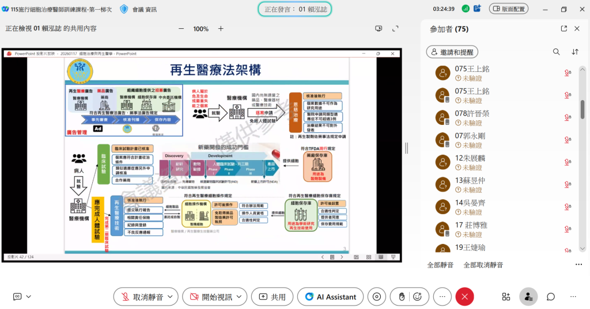Select participant 14吳晏齊

(x=503, y=207)
